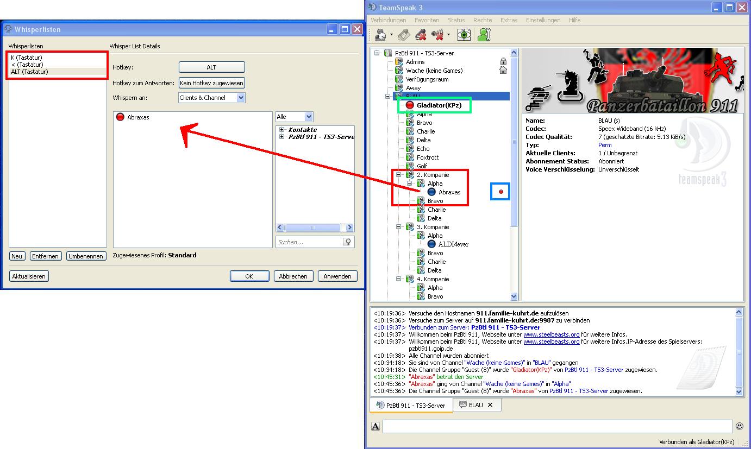This screenshot has height=449, width=751.
Task: Click the text format 'A' icon
Action: pos(375,427)
